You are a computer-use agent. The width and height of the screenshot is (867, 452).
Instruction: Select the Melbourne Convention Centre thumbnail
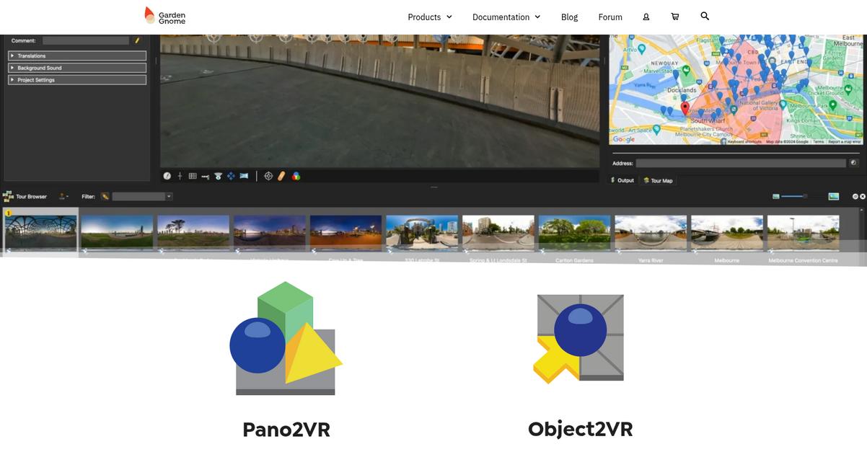coord(804,233)
